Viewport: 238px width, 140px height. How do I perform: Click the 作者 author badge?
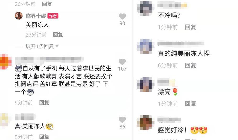click(53, 16)
